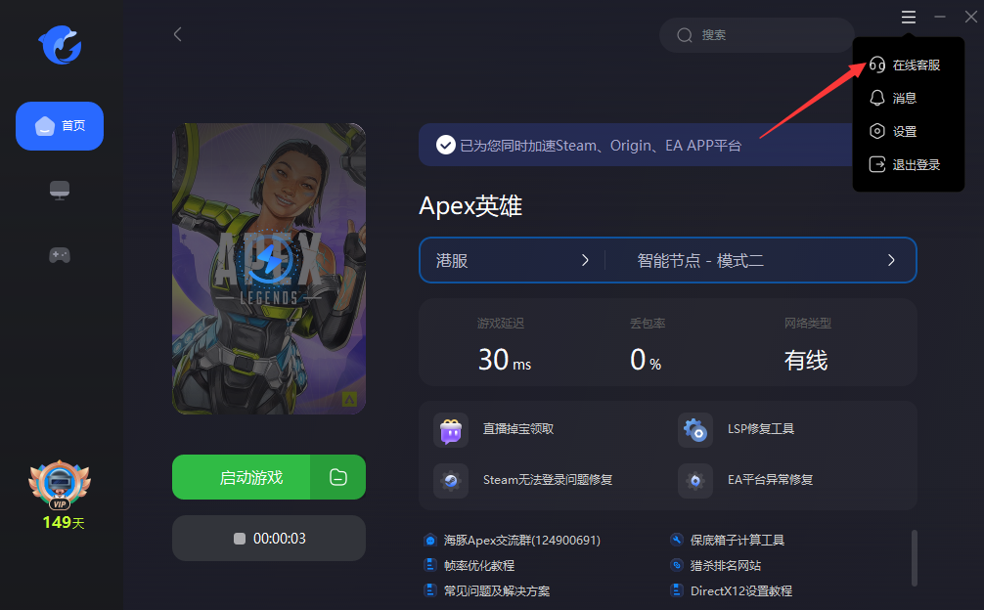Open the gamepad console games tab
Image resolution: width=984 pixels, height=610 pixels.
click(60, 255)
